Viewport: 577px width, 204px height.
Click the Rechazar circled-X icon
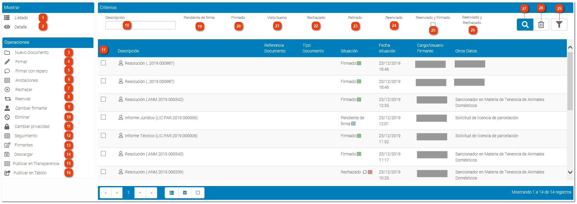(7, 90)
